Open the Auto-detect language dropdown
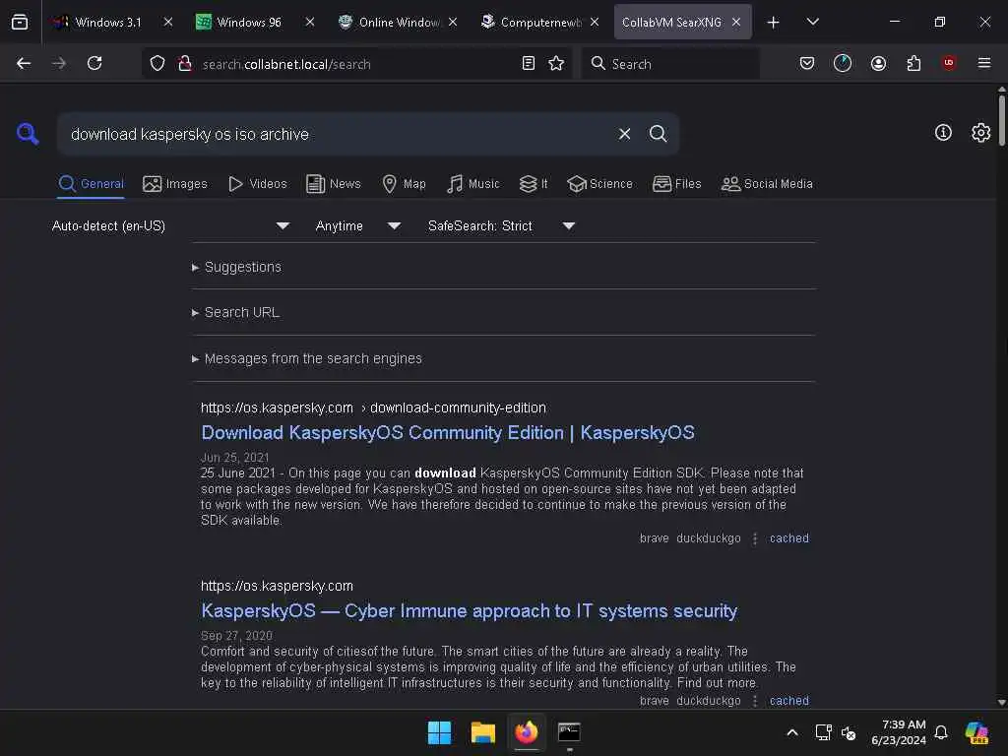Screen dimensions: 1008x756 pos(171,226)
